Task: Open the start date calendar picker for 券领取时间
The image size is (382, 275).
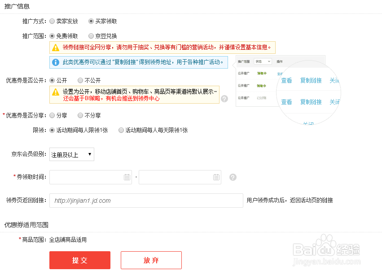Action: tap(127, 177)
